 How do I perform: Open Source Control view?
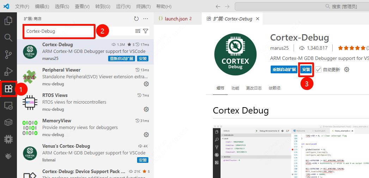(x=8, y=54)
